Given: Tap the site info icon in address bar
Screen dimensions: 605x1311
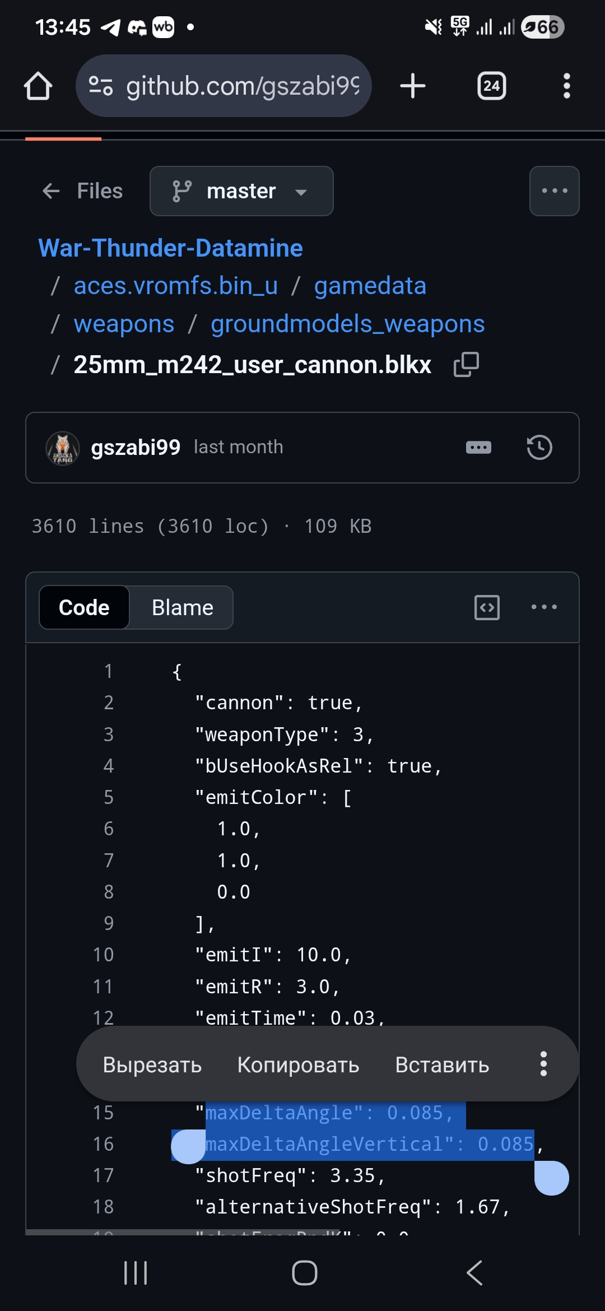Looking at the screenshot, I should [x=101, y=86].
